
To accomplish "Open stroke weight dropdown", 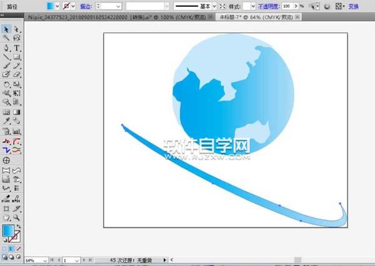I will coord(118,6).
